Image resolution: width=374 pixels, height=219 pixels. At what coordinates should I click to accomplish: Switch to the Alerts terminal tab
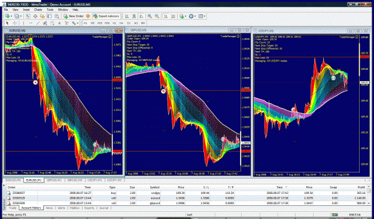(x=61, y=208)
